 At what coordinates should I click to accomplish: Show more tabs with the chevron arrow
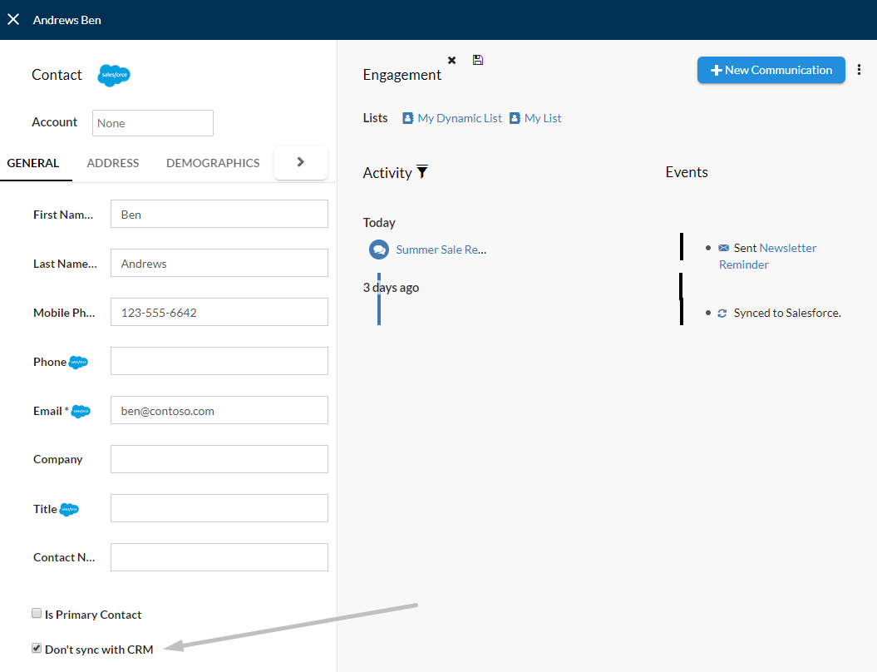(x=301, y=162)
